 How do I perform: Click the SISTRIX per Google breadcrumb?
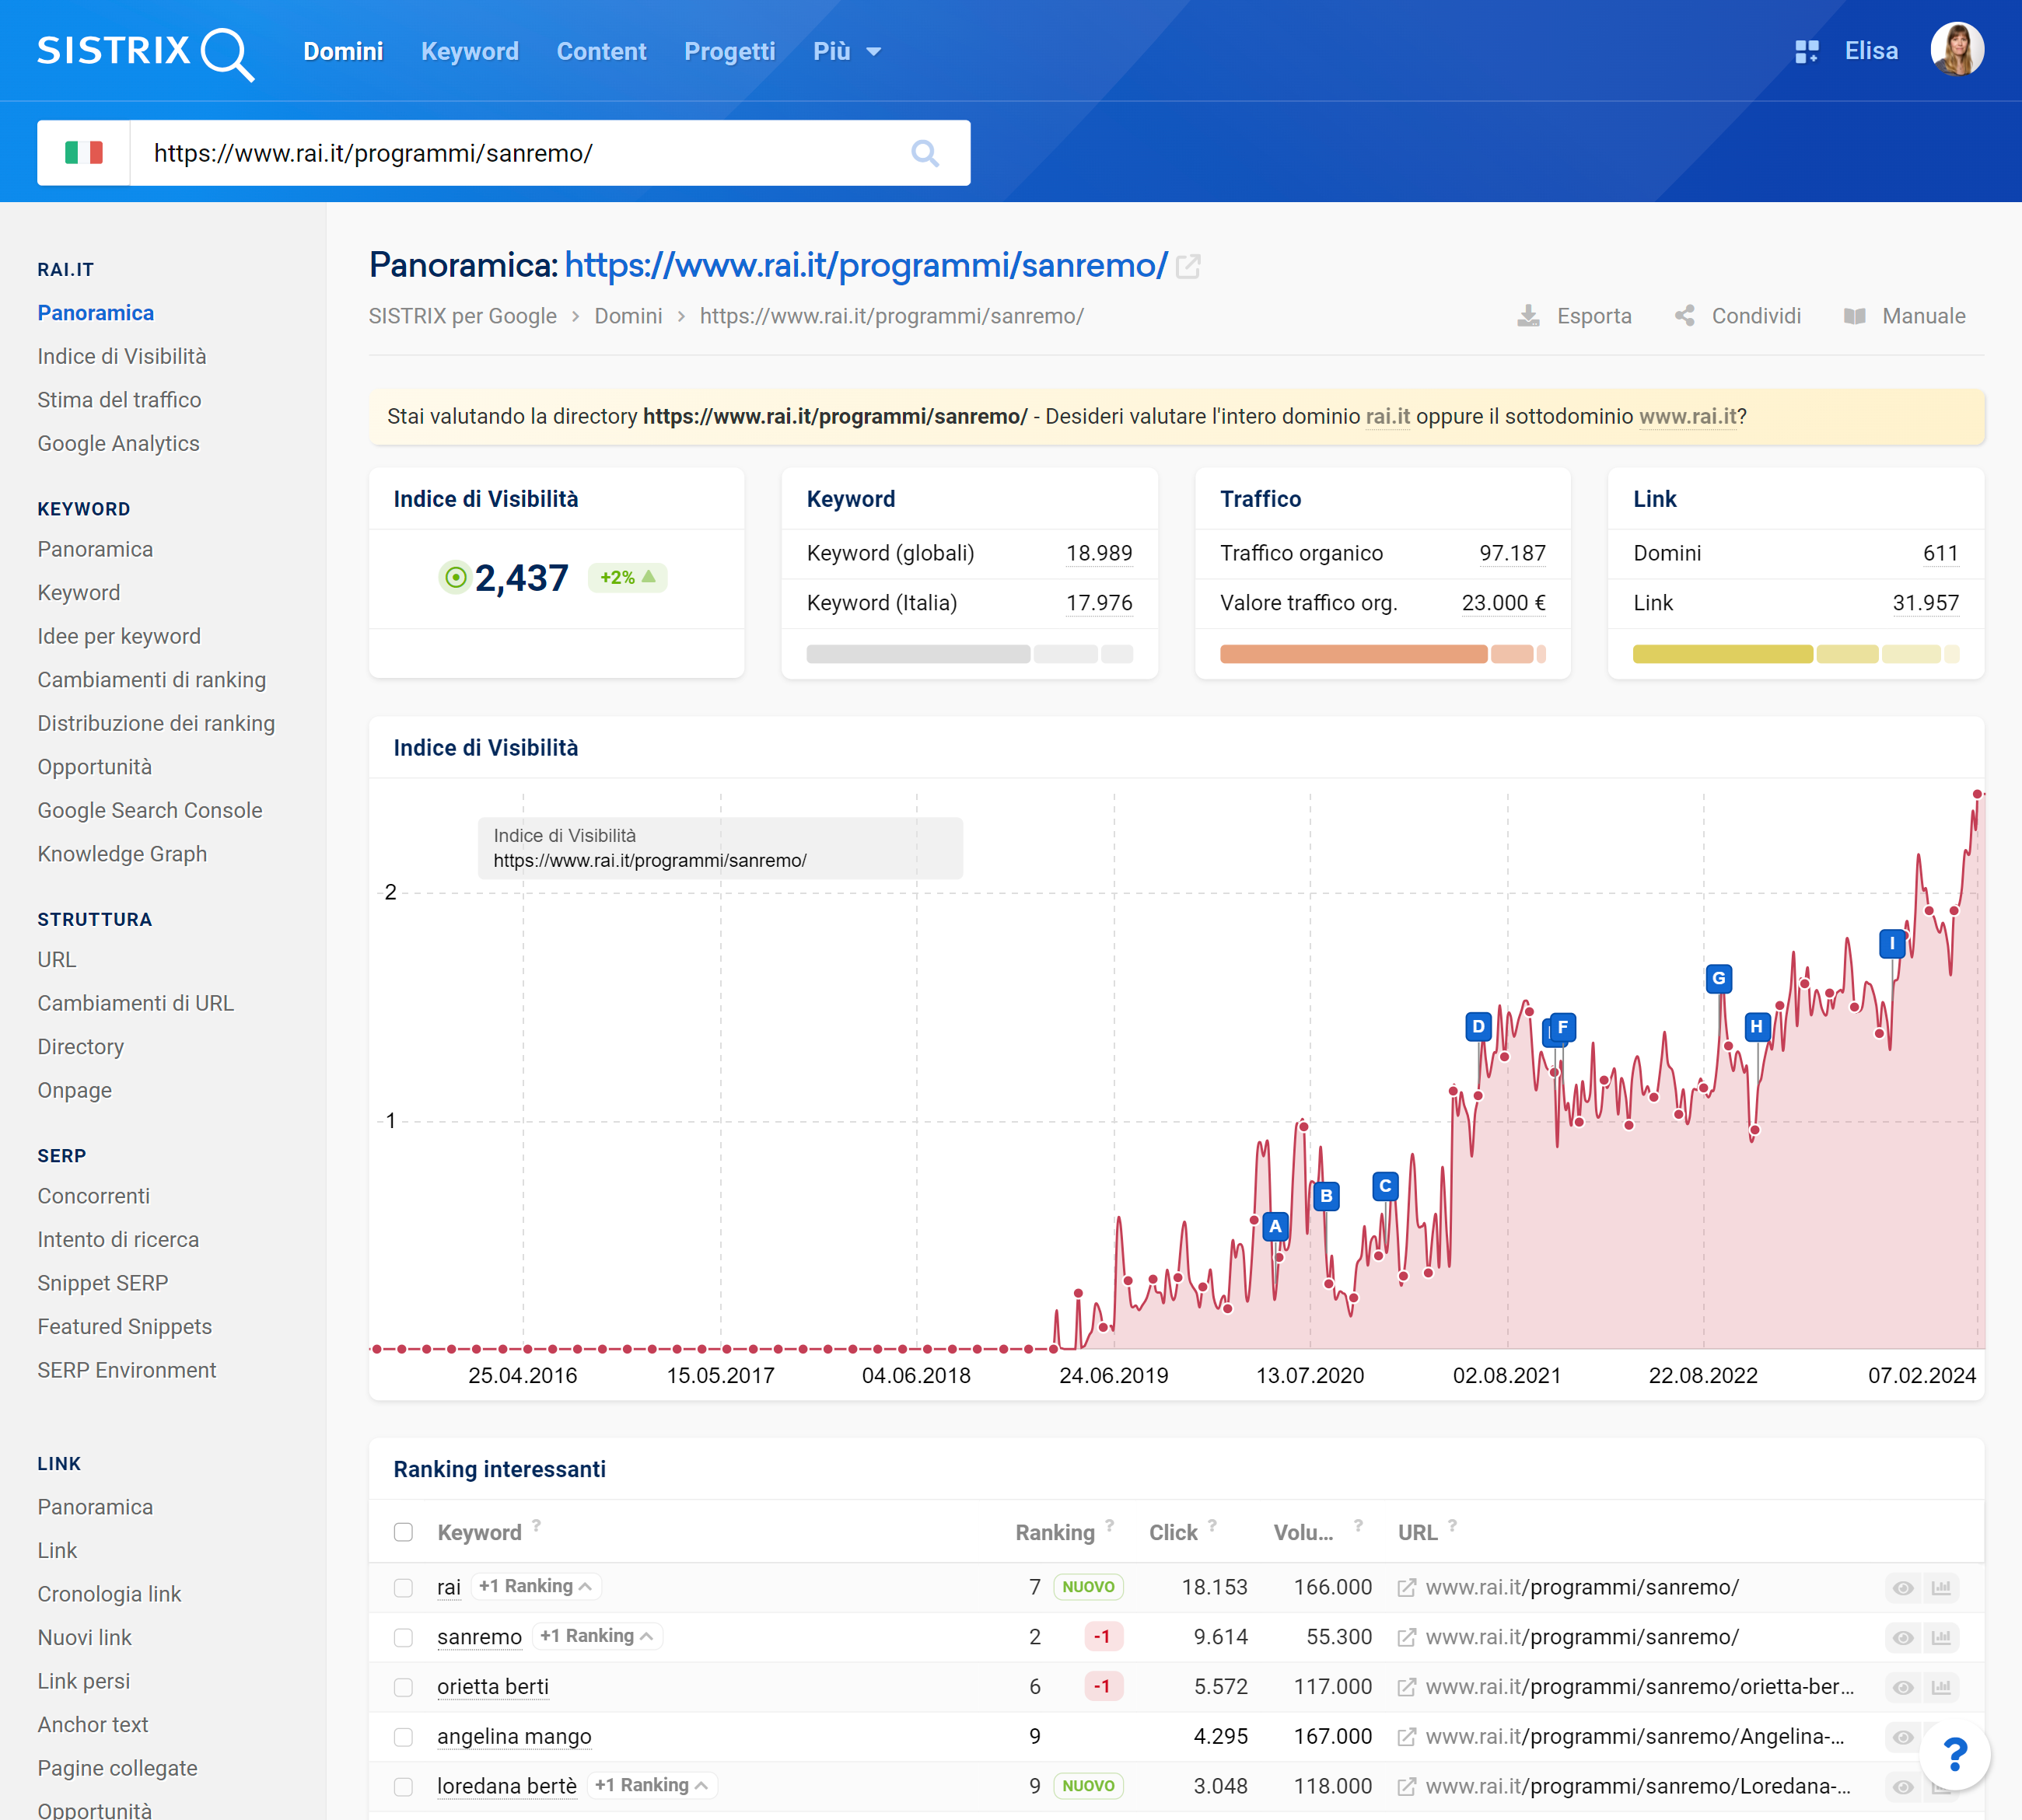pos(462,316)
